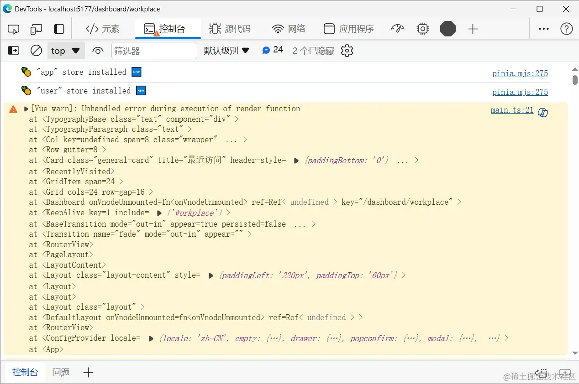579x384 pixels.
Task: Activate the inspect element picker
Action: coord(14,29)
